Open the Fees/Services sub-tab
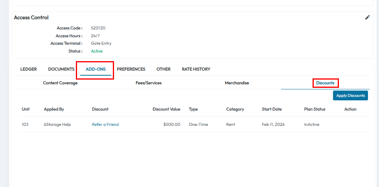This screenshot has height=187, width=379. (x=149, y=83)
